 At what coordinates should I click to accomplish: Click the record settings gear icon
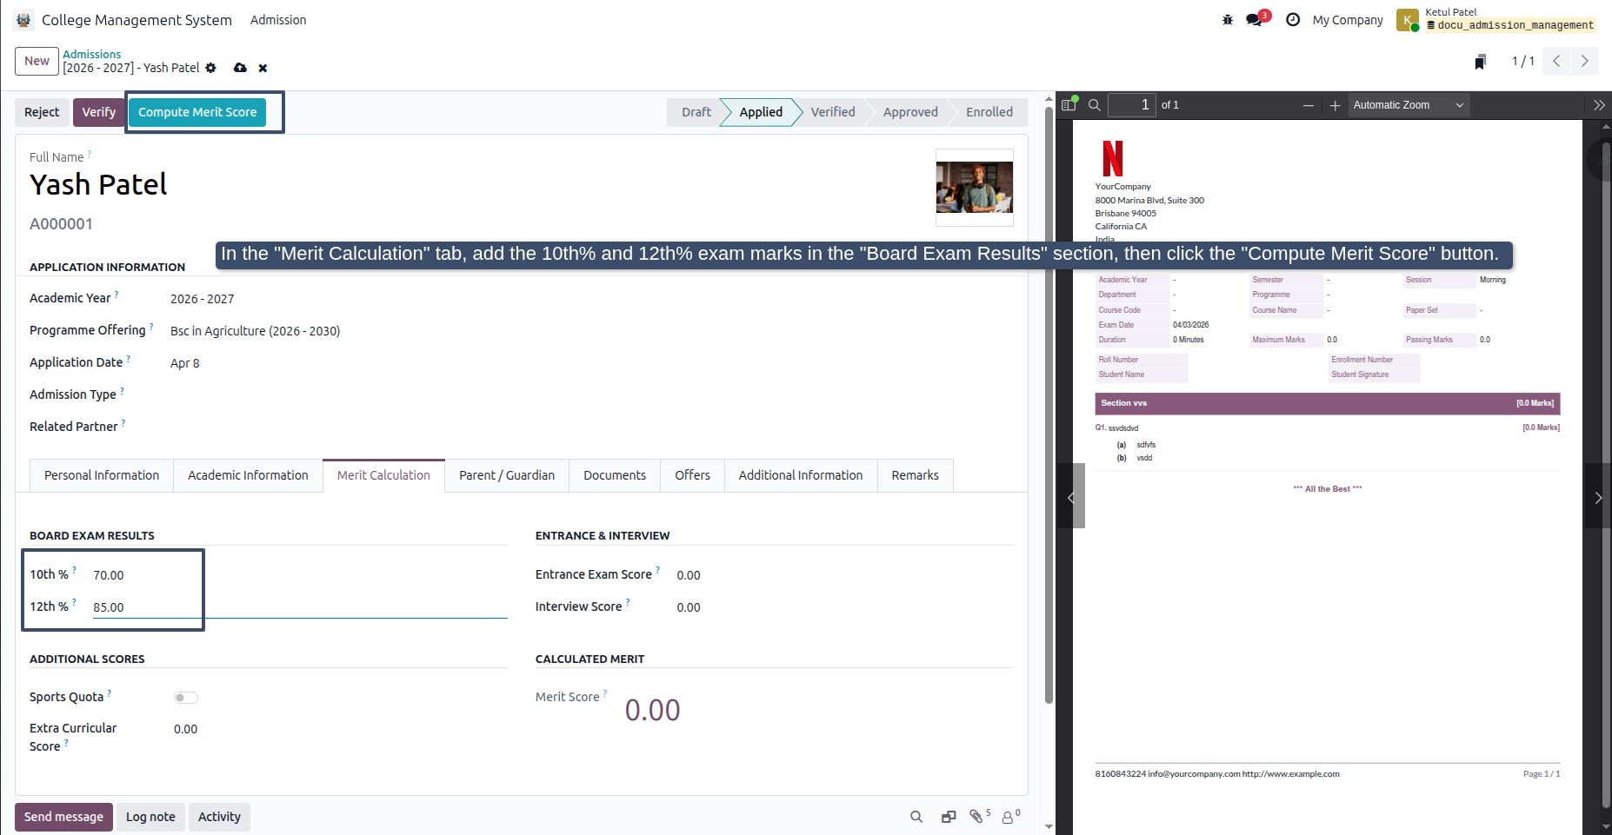tap(210, 68)
